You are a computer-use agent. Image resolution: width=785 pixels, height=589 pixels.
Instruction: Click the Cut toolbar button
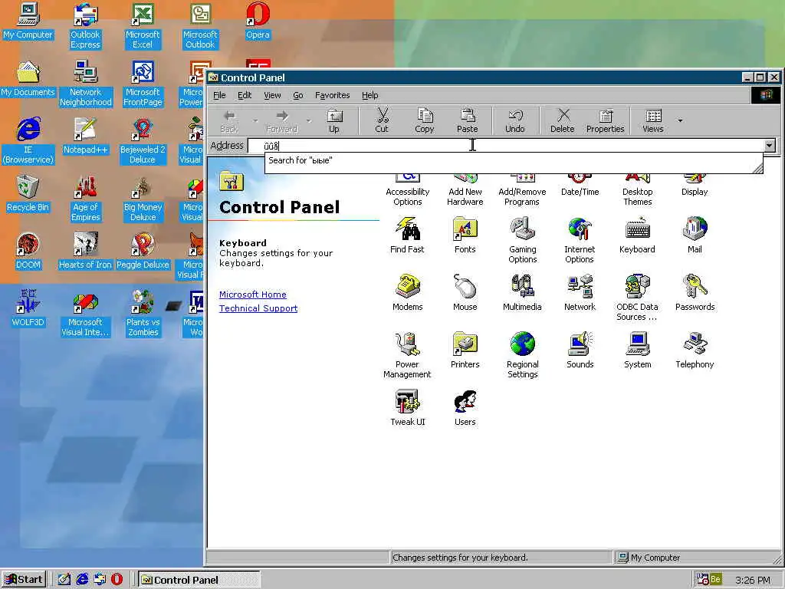point(382,121)
